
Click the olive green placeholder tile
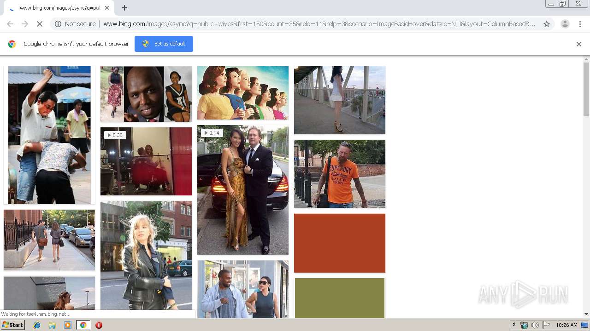(x=340, y=298)
